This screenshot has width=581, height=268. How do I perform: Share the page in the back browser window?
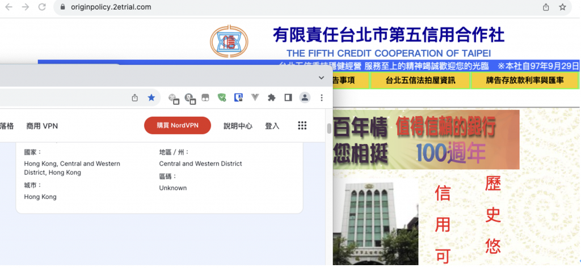(546, 7)
